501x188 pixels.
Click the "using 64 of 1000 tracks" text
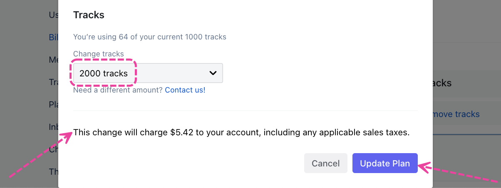click(149, 37)
